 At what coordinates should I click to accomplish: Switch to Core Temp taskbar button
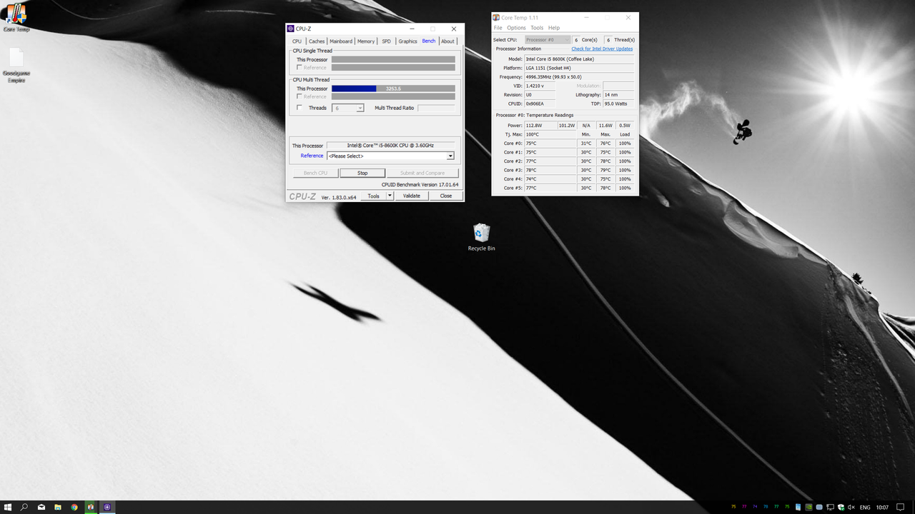pos(91,507)
